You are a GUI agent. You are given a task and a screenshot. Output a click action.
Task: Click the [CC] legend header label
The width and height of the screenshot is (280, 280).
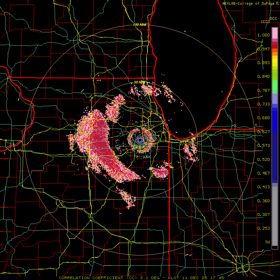click(265, 21)
